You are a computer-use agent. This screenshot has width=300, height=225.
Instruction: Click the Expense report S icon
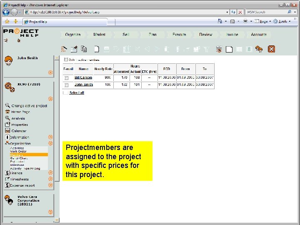pyautogui.click(x=7, y=185)
